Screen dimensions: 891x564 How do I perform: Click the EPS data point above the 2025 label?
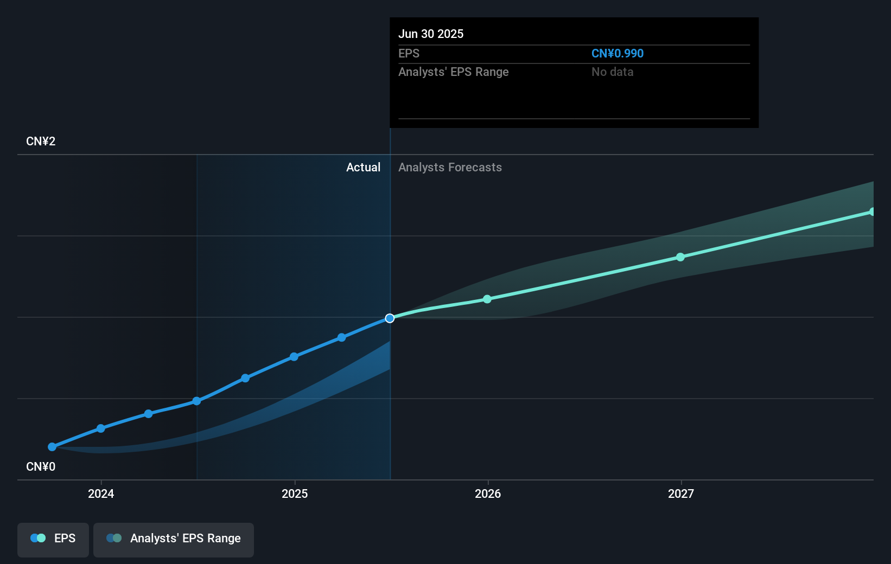click(x=294, y=357)
